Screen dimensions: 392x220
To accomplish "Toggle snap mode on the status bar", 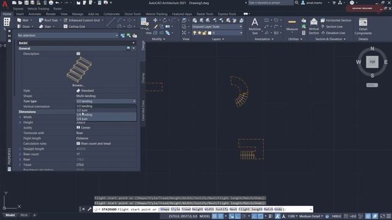I will coord(221,216).
